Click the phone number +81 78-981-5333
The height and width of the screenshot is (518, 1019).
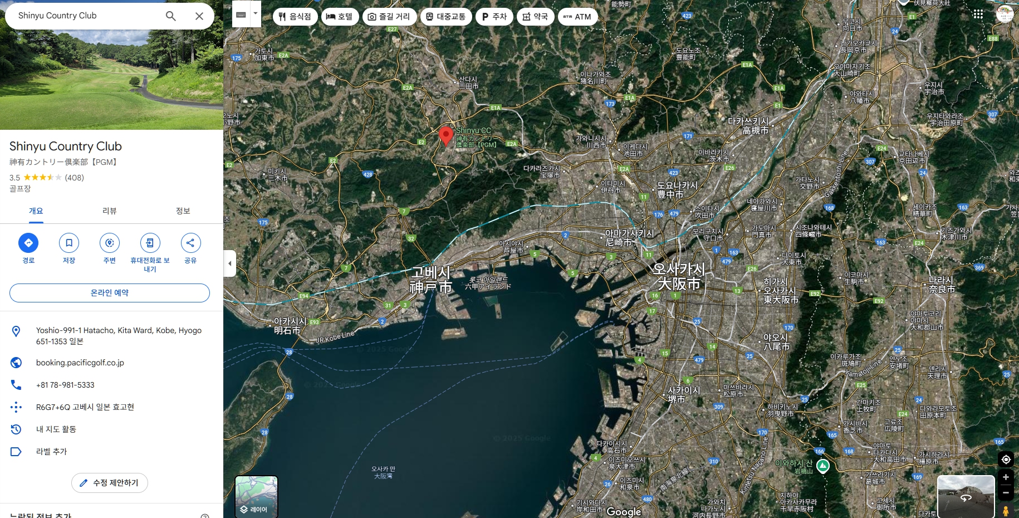[65, 385]
